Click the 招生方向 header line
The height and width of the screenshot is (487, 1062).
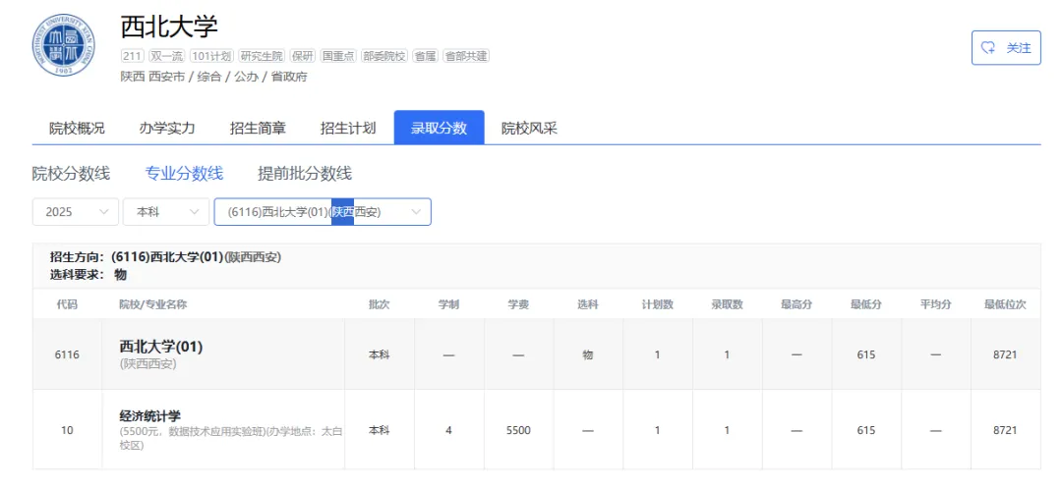point(166,257)
